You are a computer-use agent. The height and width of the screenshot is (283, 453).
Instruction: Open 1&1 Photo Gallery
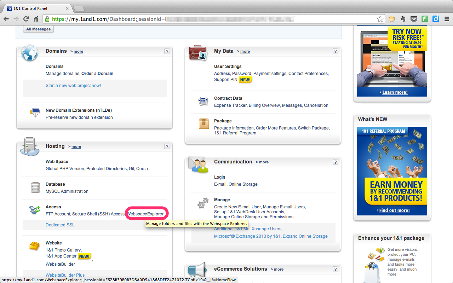pyautogui.click(x=63, y=250)
